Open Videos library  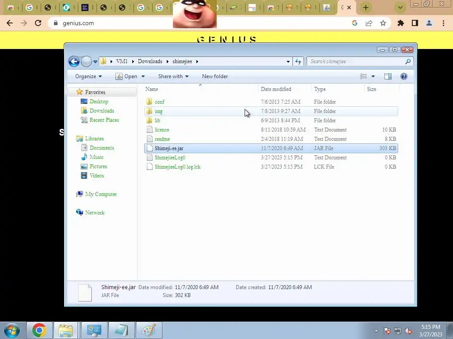[96, 176]
